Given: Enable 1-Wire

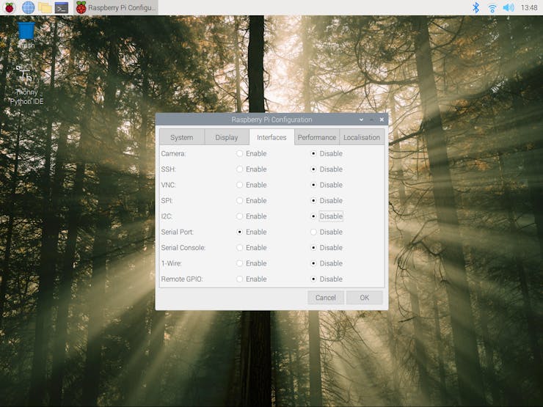Looking at the screenshot, I should point(252,263).
